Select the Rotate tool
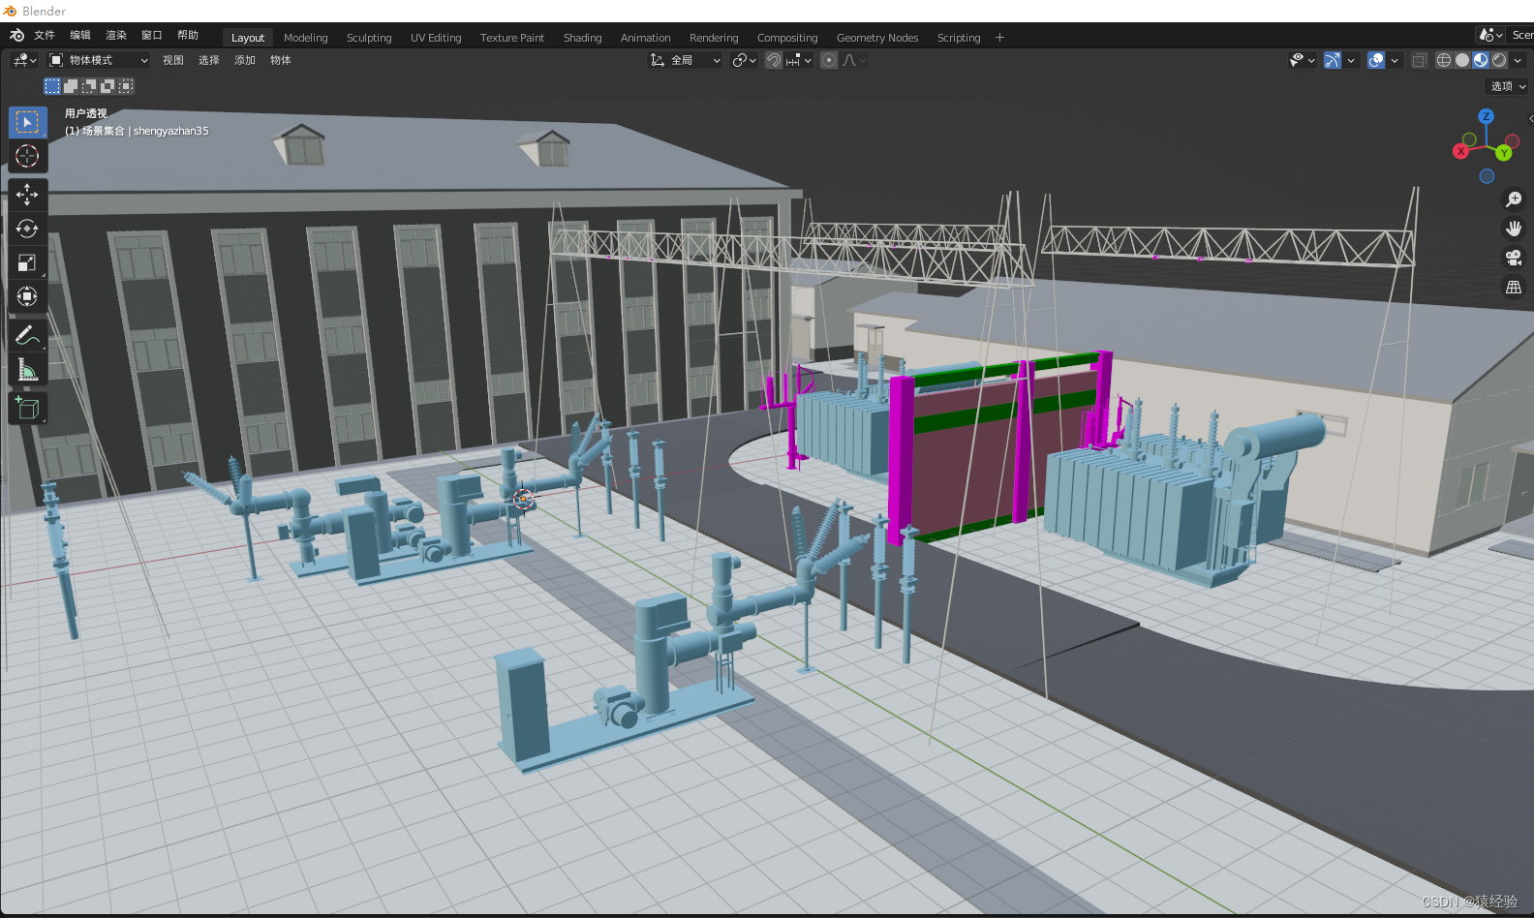1534x918 pixels. pyautogui.click(x=27, y=229)
